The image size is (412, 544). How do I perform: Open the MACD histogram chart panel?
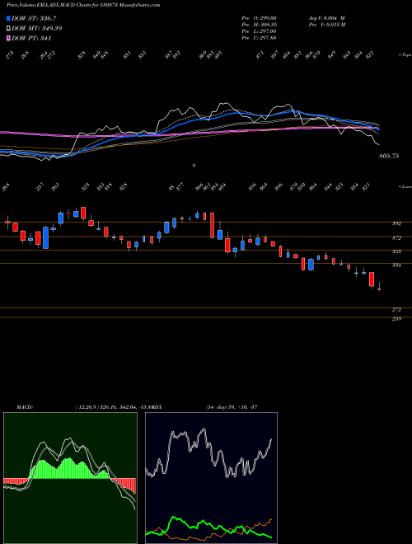click(x=70, y=478)
